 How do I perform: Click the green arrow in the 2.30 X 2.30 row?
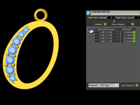tap(134, 38)
